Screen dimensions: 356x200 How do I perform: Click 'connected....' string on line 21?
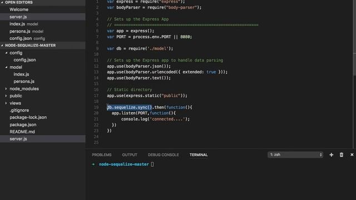pyautogui.click(x=167, y=119)
